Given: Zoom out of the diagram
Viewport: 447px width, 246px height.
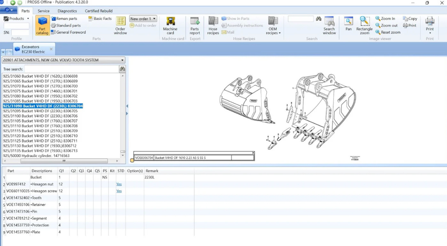Looking at the screenshot, I should [386, 26].
